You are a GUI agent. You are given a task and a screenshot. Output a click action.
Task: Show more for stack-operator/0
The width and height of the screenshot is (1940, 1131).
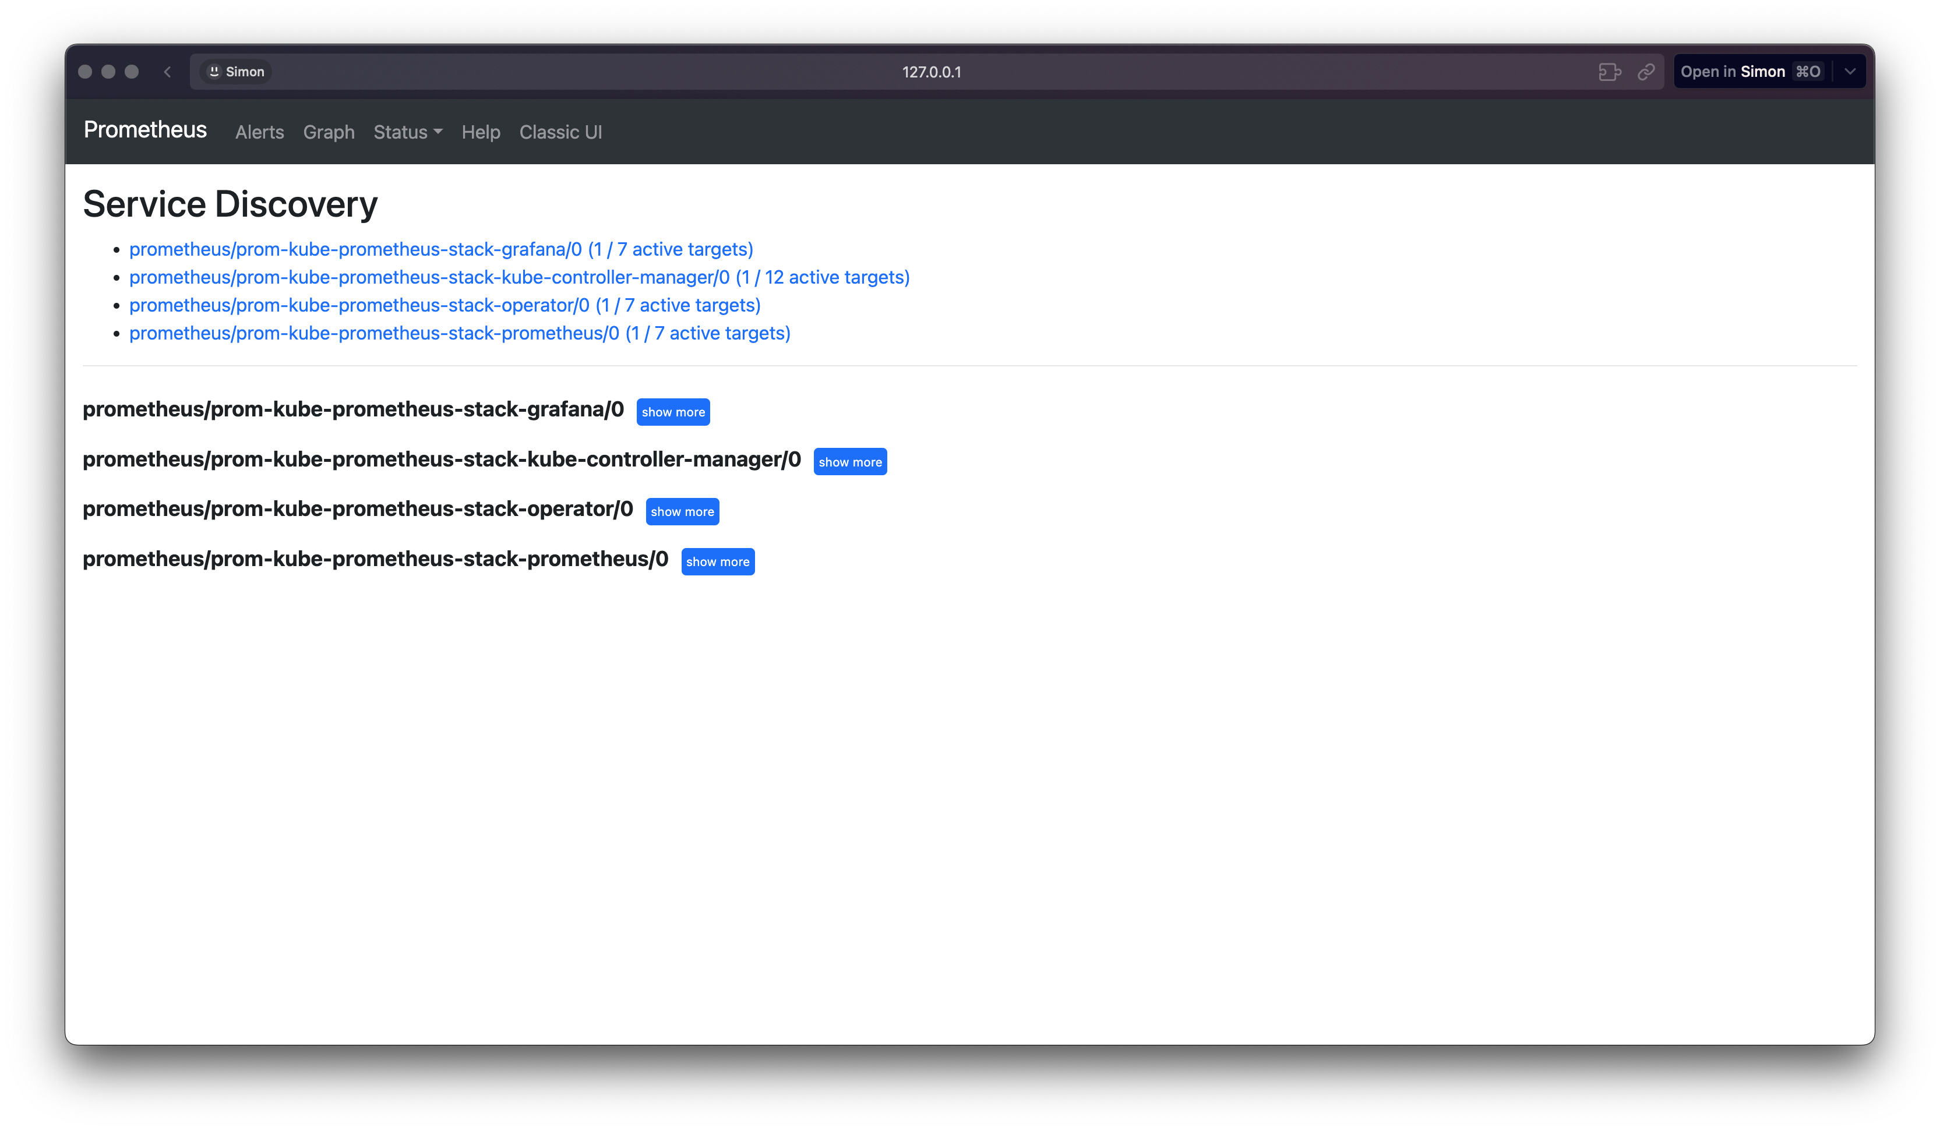click(x=682, y=512)
